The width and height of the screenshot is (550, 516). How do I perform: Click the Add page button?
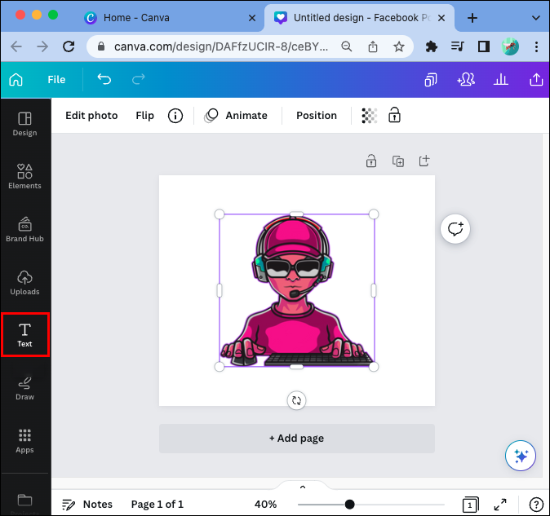pyautogui.click(x=297, y=439)
